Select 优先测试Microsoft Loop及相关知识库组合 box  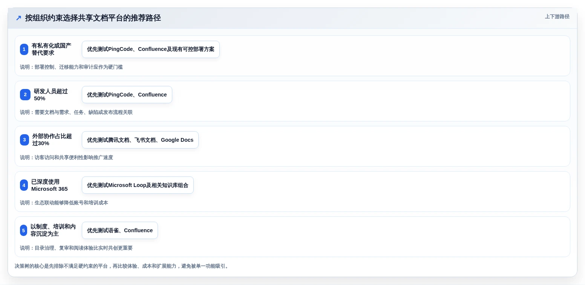(x=138, y=185)
